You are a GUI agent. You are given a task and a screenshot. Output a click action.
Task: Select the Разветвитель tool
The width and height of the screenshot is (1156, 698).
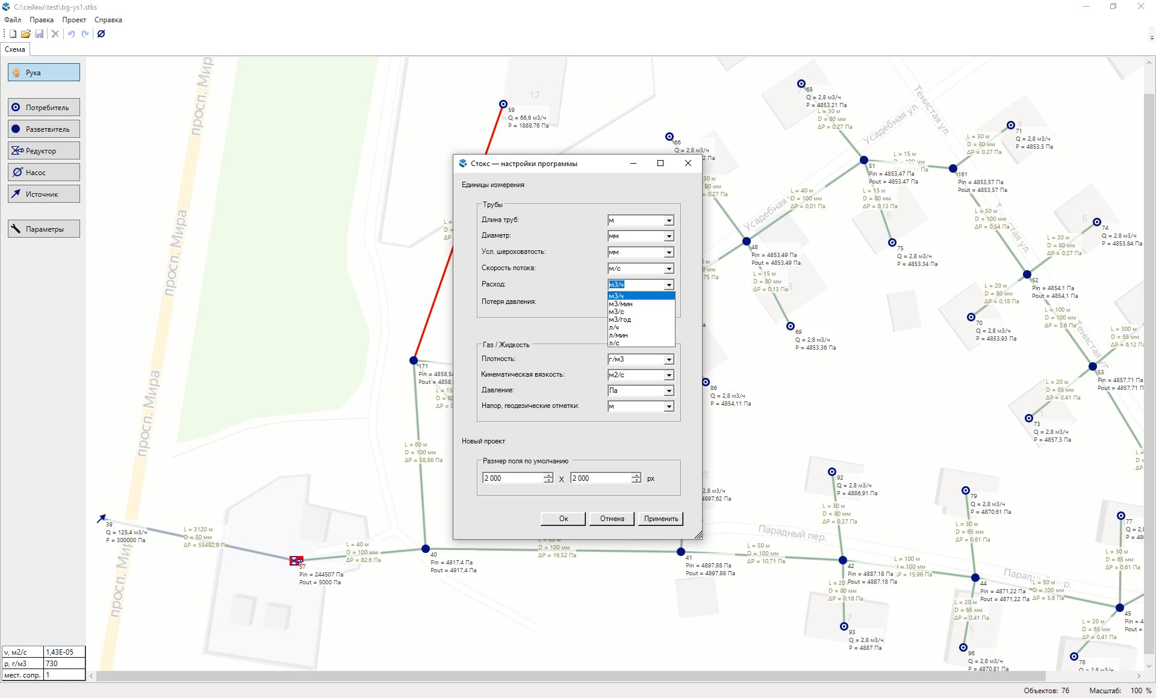point(44,129)
